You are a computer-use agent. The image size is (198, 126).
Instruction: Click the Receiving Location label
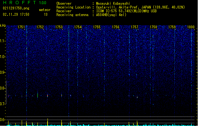tap(73, 7)
